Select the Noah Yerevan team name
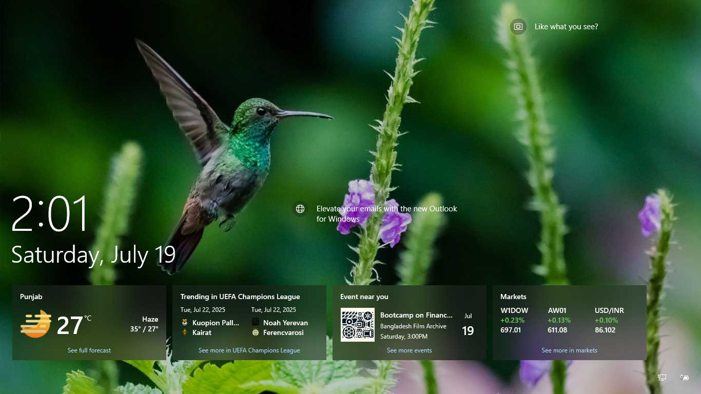701x394 pixels. point(285,323)
